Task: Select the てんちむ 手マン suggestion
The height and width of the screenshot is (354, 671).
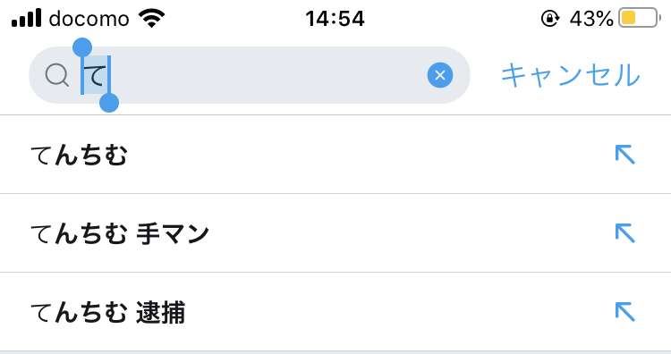Action: click(x=335, y=233)
